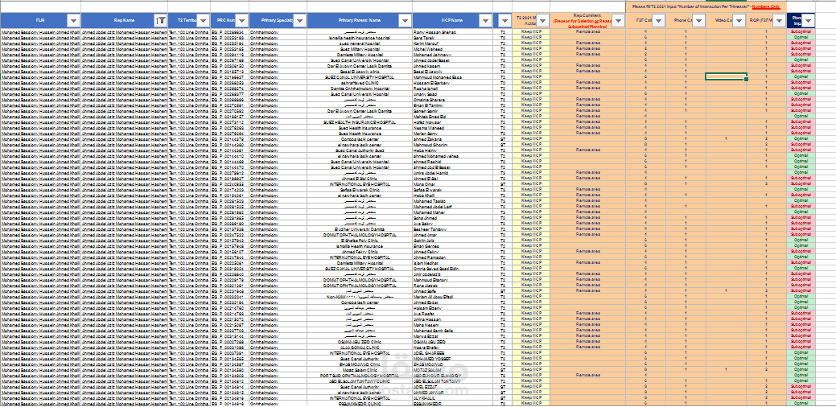Viewport: 836px width, 407px height.
Task: Select the 'Optimal' cell in Sara Tarek row
Action: [801, 38]
